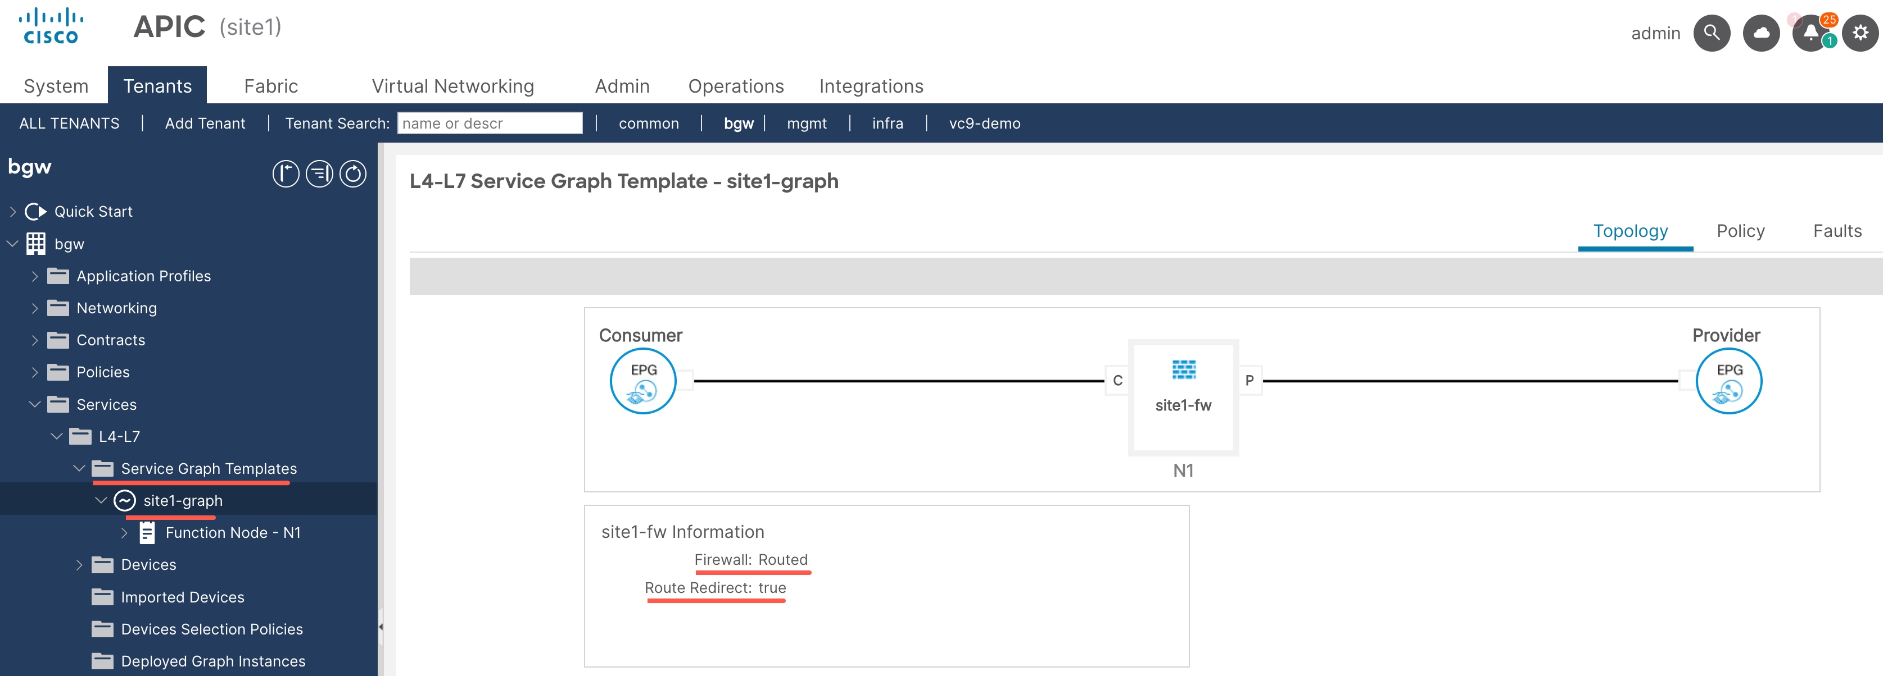Open the bgw tenant link in the tenant bar
The height and width of the screenshot is (676, 1883).
738,124
